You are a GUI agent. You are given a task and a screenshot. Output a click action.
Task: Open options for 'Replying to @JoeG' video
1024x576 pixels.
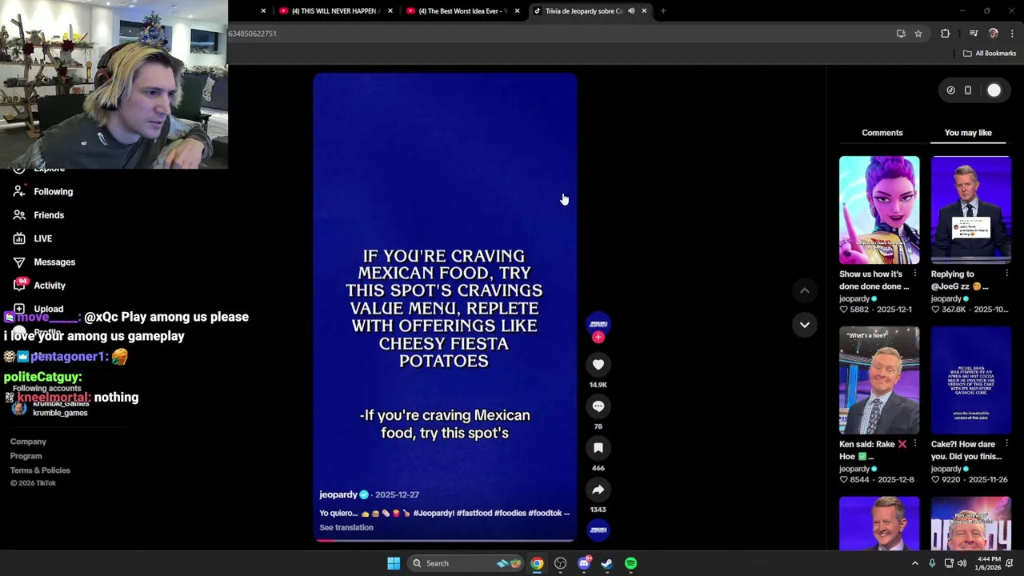point(1006,274)
